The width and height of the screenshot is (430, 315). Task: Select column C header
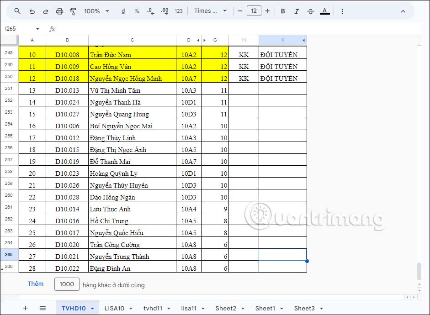coord(132,40)
